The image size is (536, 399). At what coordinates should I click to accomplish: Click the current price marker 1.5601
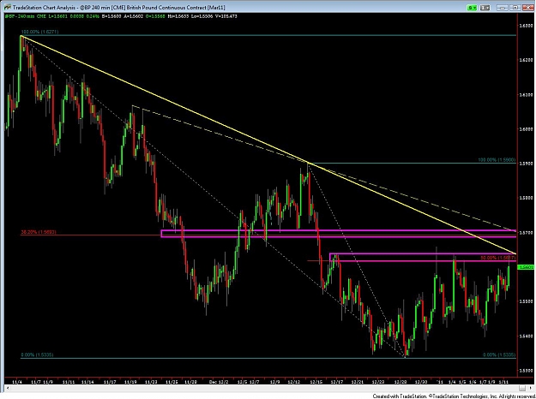click(x=526, y=267)
